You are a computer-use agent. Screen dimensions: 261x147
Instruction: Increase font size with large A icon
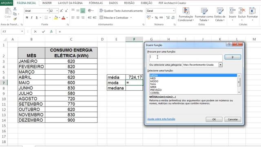(x=61, y=11)
